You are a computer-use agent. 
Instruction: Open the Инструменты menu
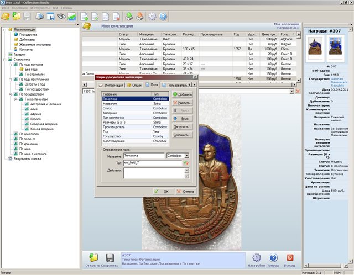40,8
